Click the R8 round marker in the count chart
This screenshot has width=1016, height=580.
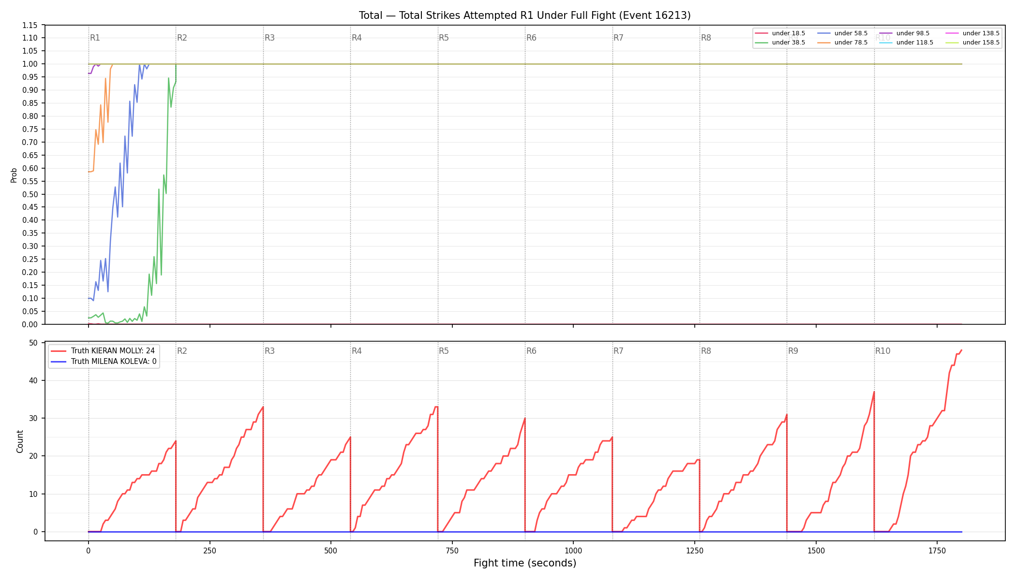click(706, 351)
